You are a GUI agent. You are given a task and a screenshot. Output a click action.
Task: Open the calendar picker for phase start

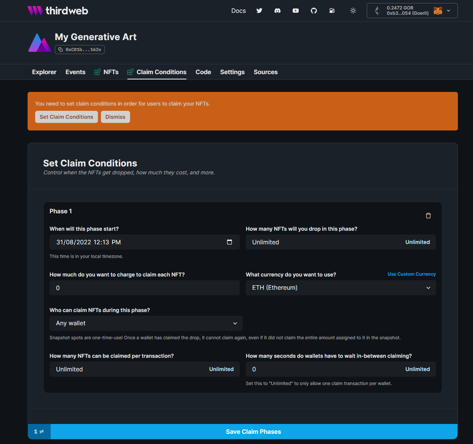(230, 242)
